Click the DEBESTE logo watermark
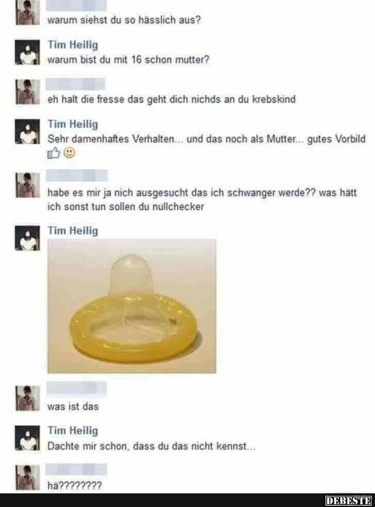 [x=348, y=500]
